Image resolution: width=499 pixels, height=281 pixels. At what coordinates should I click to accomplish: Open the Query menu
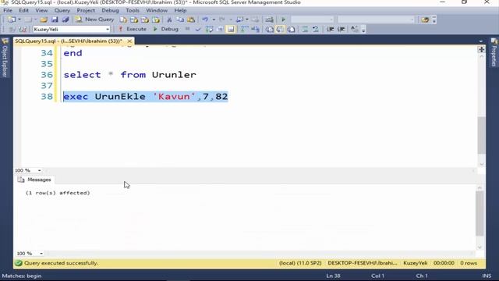pyautogui.click(x=62, y=10)
